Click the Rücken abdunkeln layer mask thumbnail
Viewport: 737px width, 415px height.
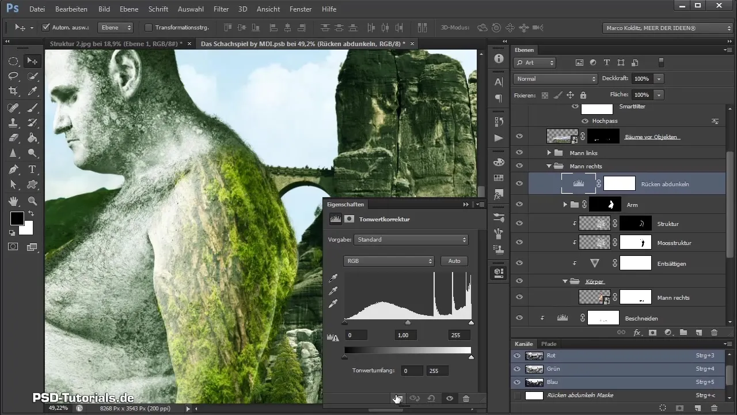coord(619,184)
